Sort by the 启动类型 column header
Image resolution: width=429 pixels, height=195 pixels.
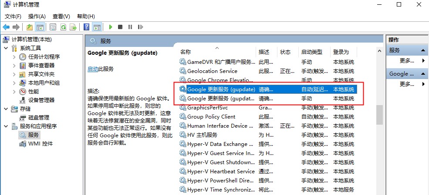[x=314, y=52]
